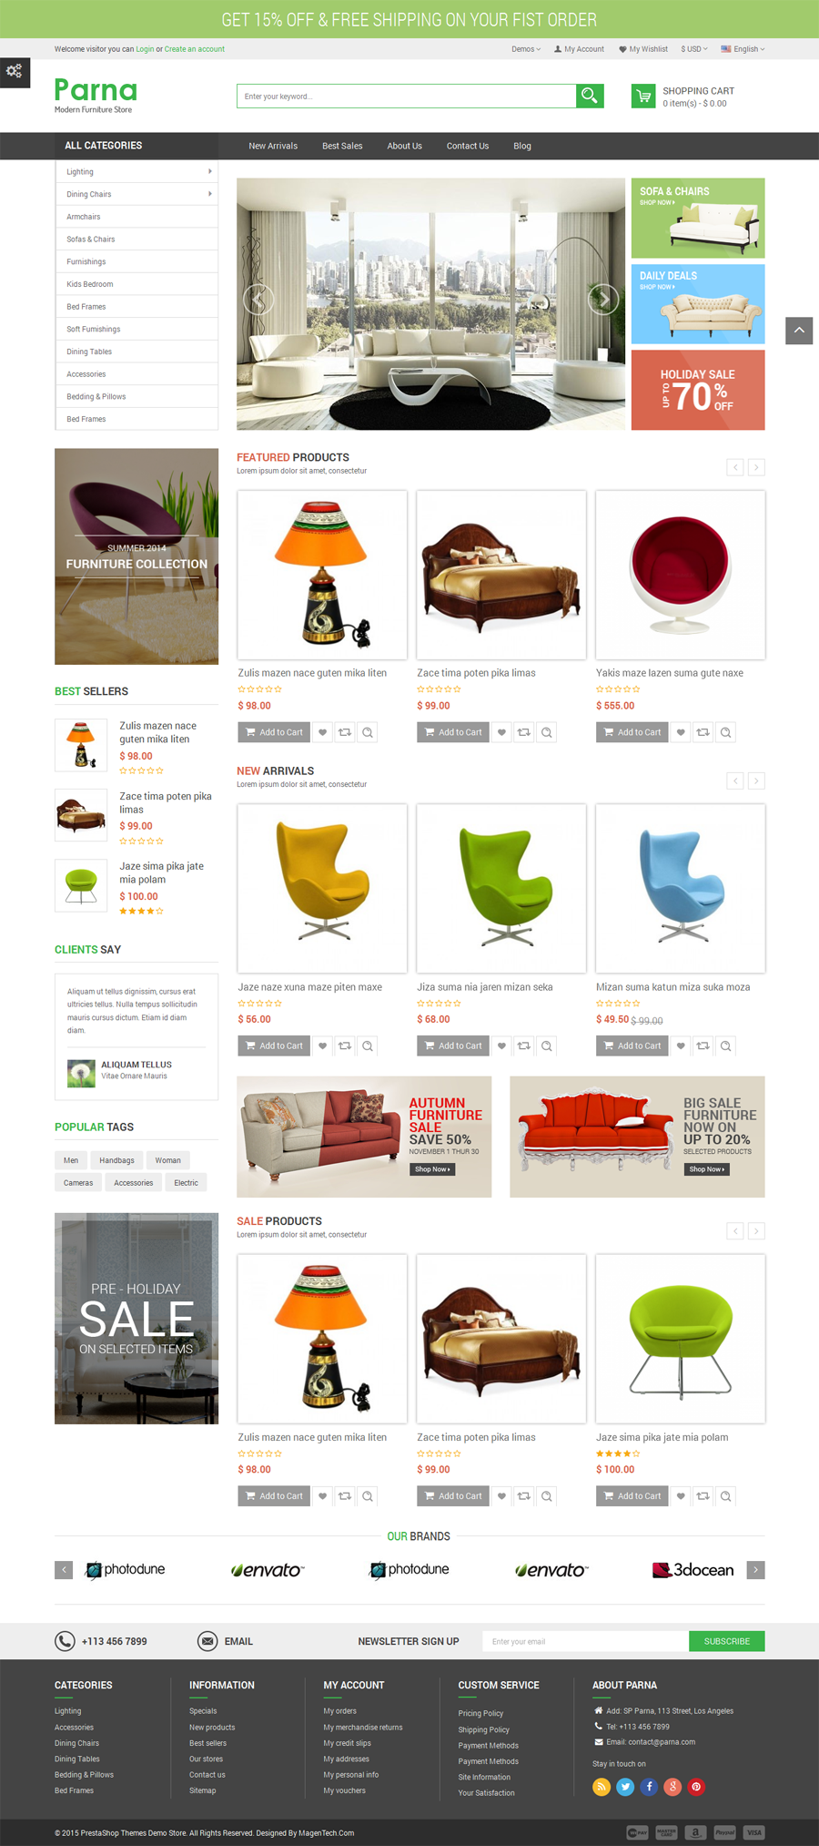Quick view the yellow egg chair

[368, 1046]
